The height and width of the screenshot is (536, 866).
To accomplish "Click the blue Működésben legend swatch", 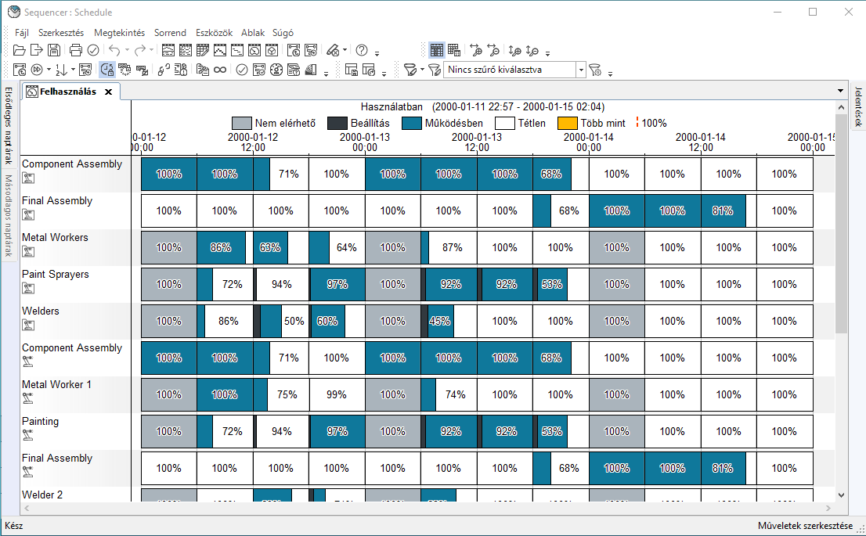I will [x=412, y=123].
